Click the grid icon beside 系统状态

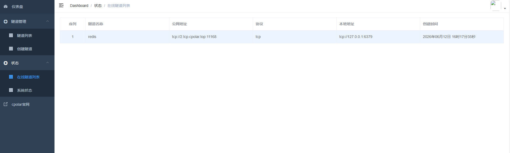click(11, 90)
